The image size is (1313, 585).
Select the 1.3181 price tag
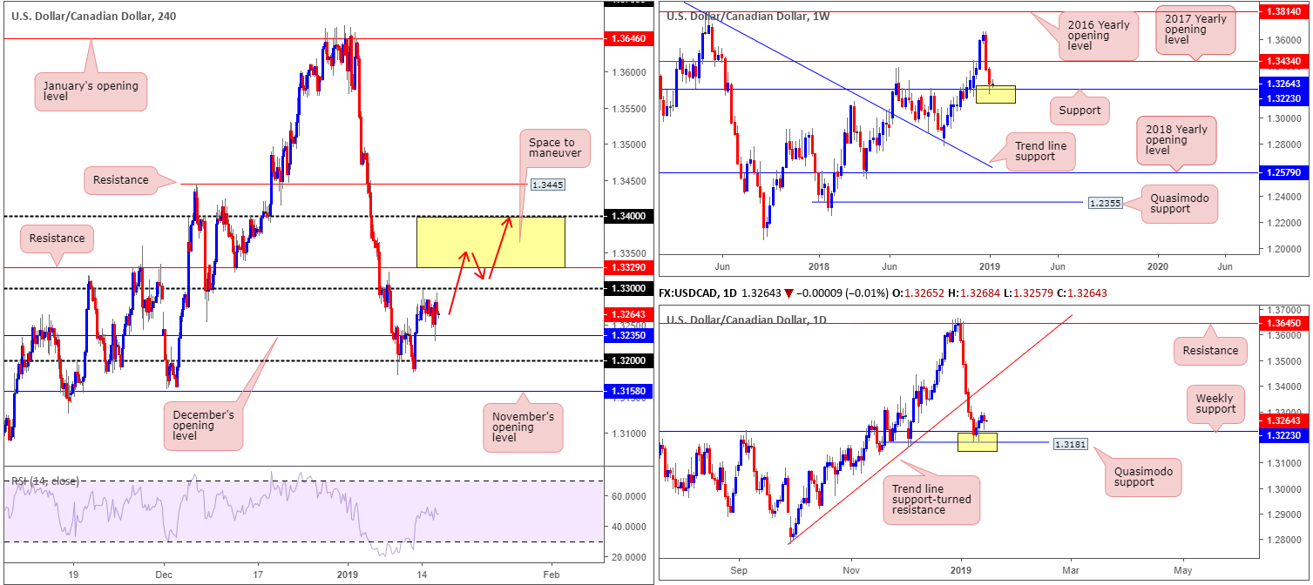tap(1070, 443)
